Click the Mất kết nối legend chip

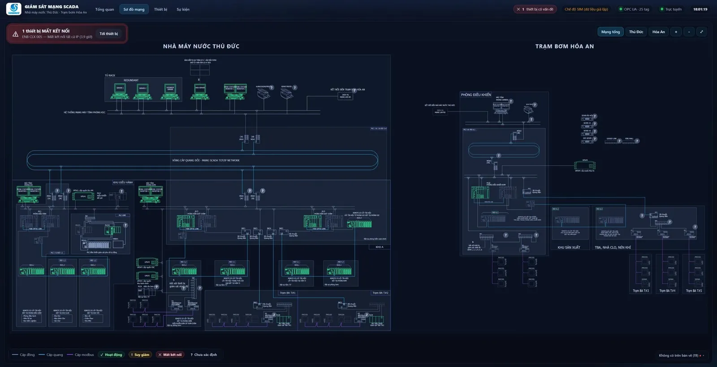170,355
